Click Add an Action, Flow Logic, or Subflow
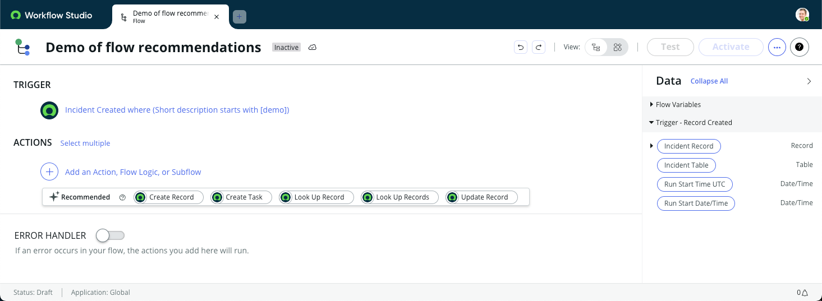This screenshot has height=301, width=822. [133, 172]
